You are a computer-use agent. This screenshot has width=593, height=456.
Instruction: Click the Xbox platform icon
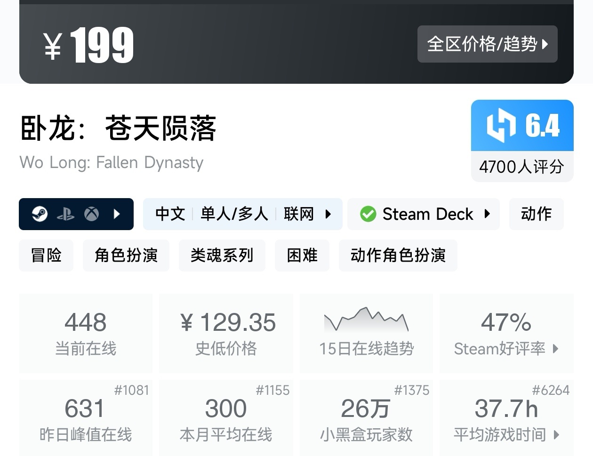click(x=92, y=214)
